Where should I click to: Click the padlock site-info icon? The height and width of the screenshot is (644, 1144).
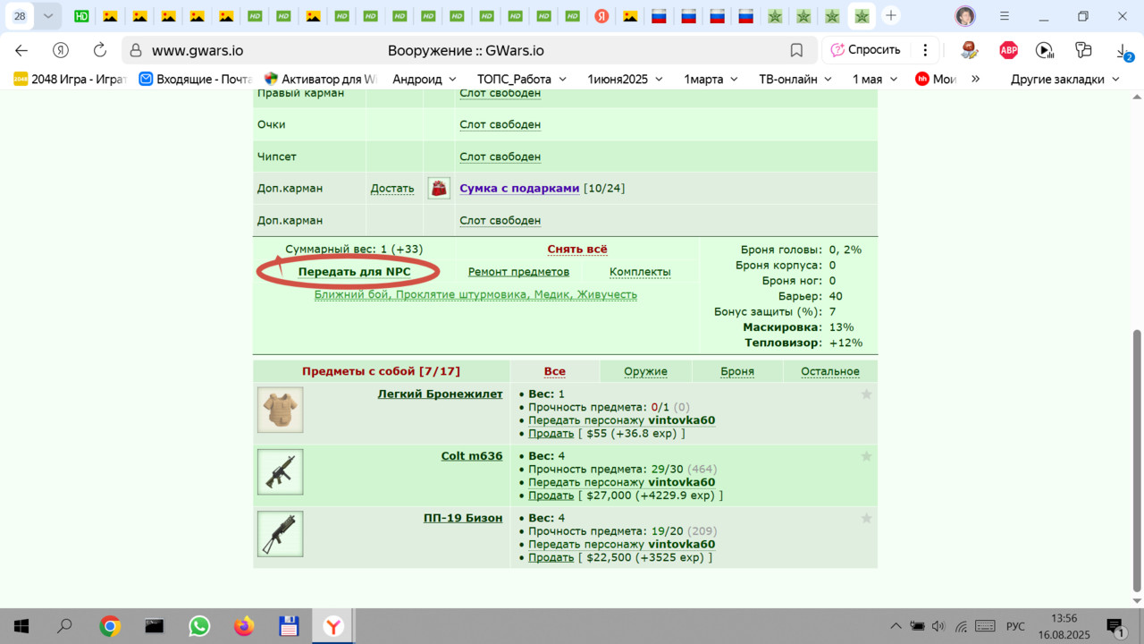(136, 51)
